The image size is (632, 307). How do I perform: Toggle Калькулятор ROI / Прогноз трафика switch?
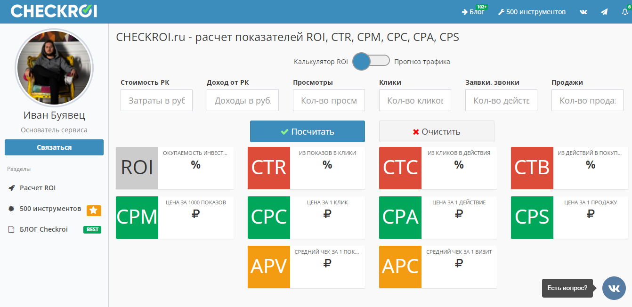[371, 62]
